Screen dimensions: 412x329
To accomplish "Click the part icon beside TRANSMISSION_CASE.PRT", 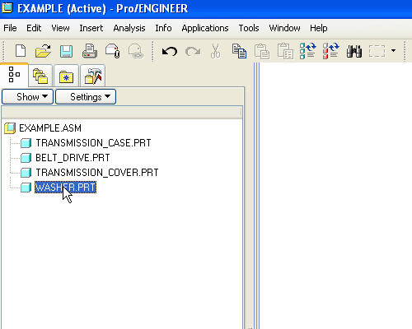I will point(26,143).
